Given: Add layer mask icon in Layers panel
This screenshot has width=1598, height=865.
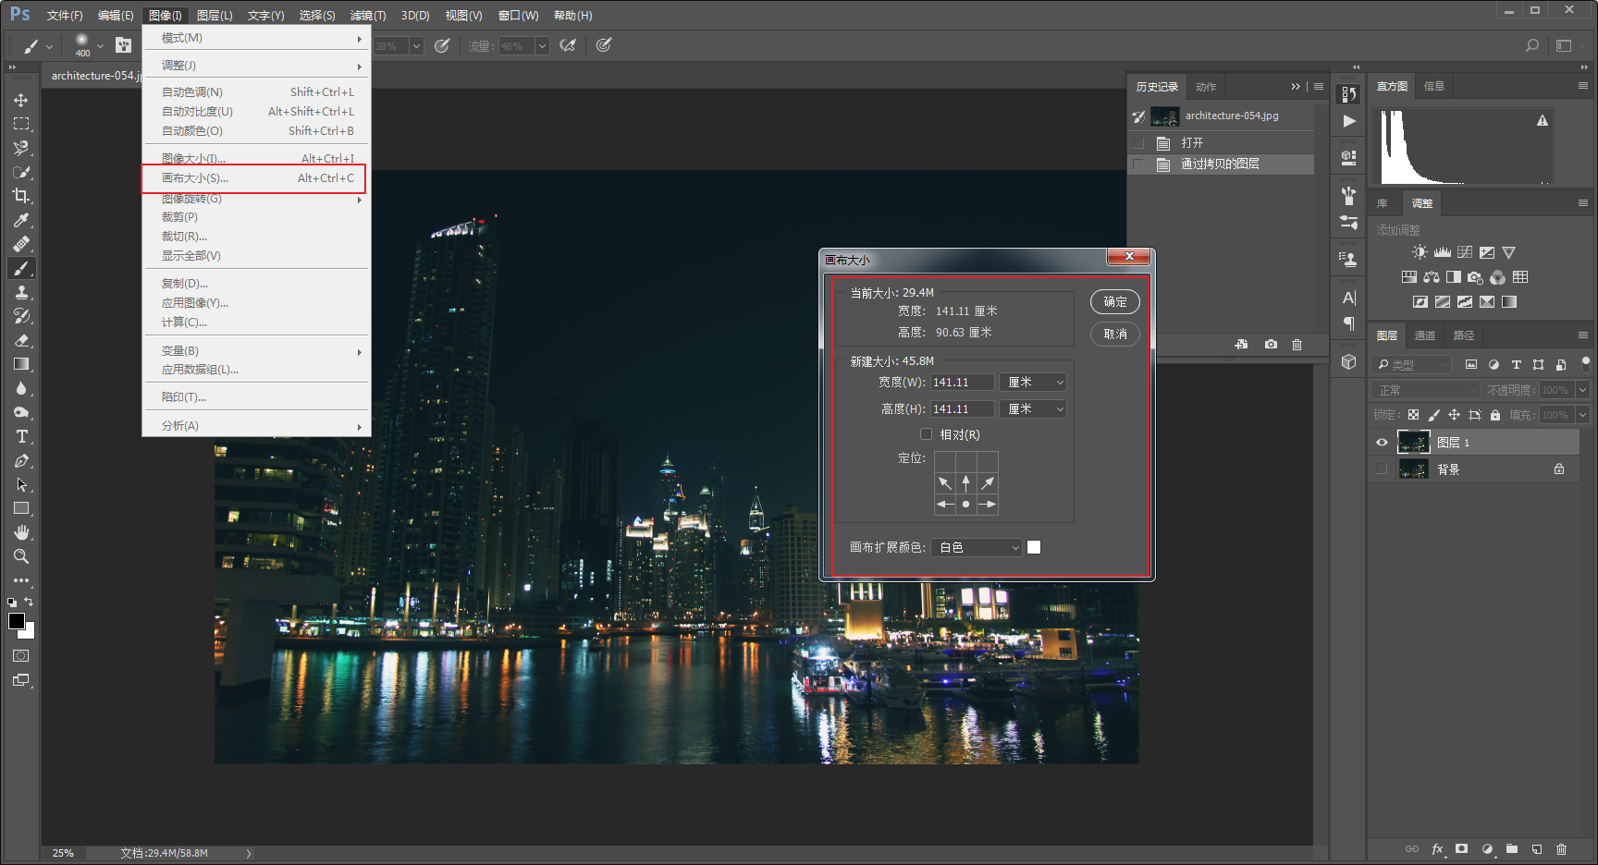Looking at the screenshot, I should point(1461,848).
